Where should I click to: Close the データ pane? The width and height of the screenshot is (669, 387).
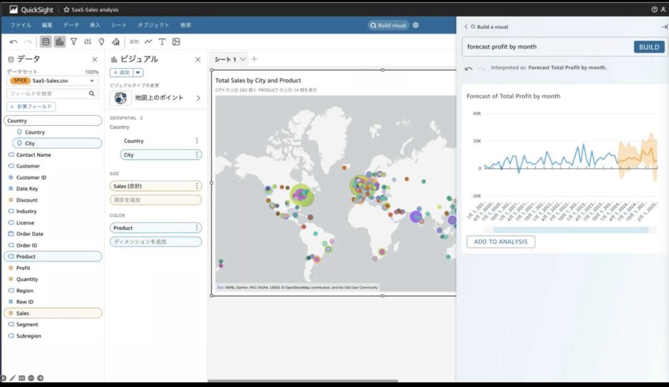pyautogui.click(x=95, y=60)
